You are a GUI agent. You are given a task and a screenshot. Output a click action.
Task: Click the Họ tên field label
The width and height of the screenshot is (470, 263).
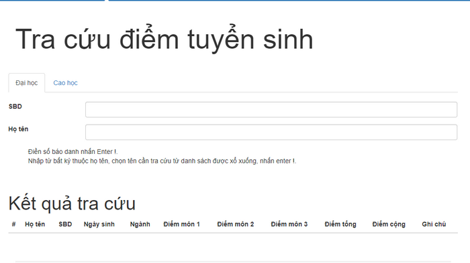(x=18, y=129)
